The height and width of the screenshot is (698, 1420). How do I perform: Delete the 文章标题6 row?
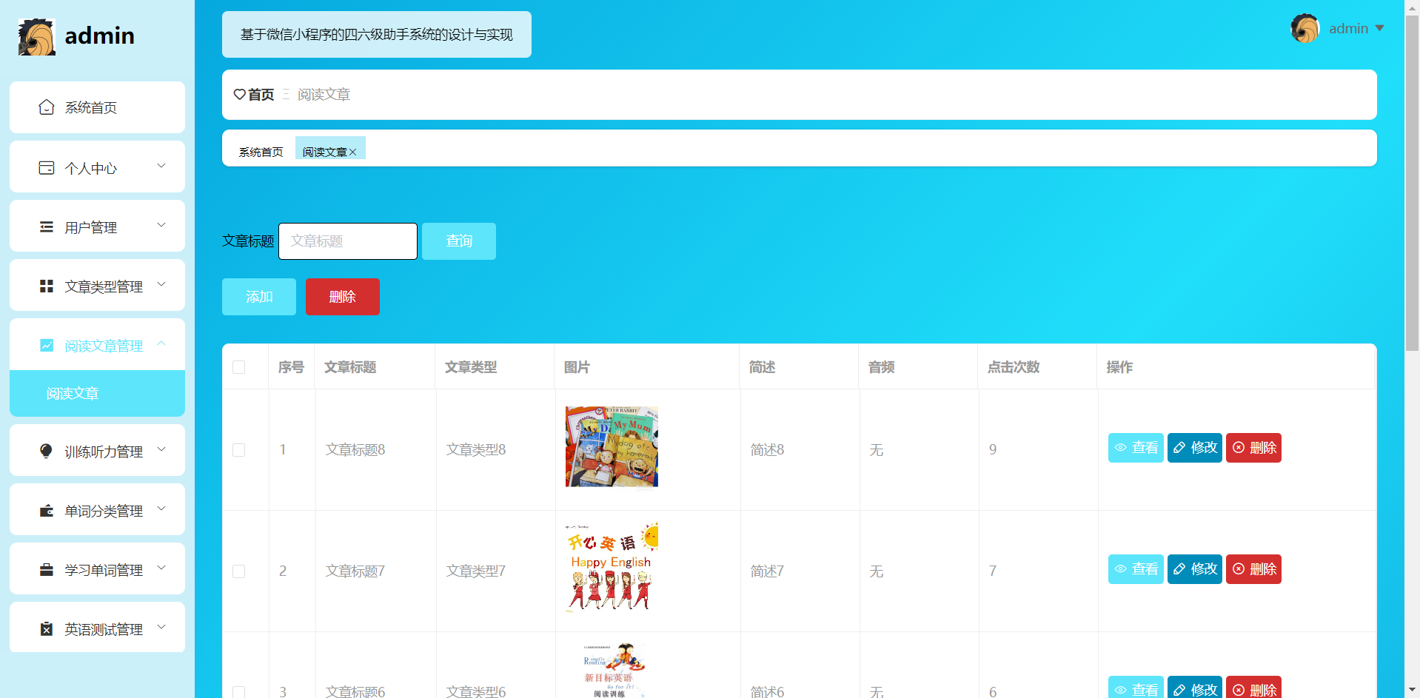(1253, 688)
